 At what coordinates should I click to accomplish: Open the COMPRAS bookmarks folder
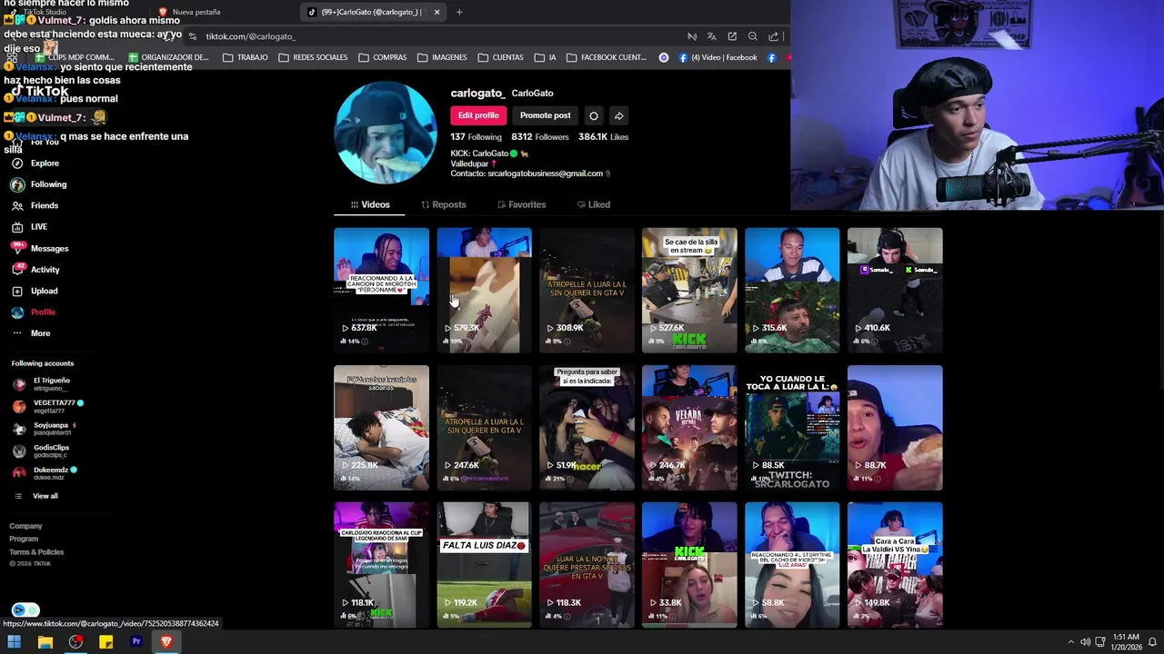383,57
